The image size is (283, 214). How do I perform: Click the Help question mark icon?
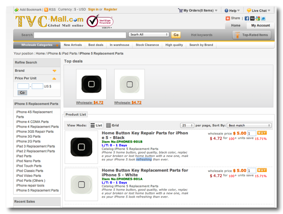tap(226, 11)
